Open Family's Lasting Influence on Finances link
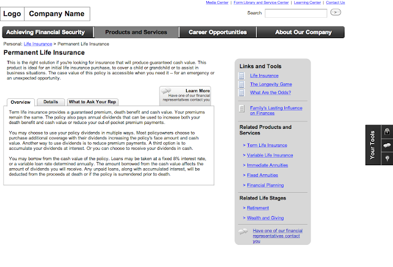Screen dimensions: 393x267 276,110
